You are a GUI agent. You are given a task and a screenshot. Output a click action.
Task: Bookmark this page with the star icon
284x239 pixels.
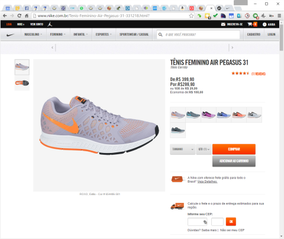click(x=191, y=16)
